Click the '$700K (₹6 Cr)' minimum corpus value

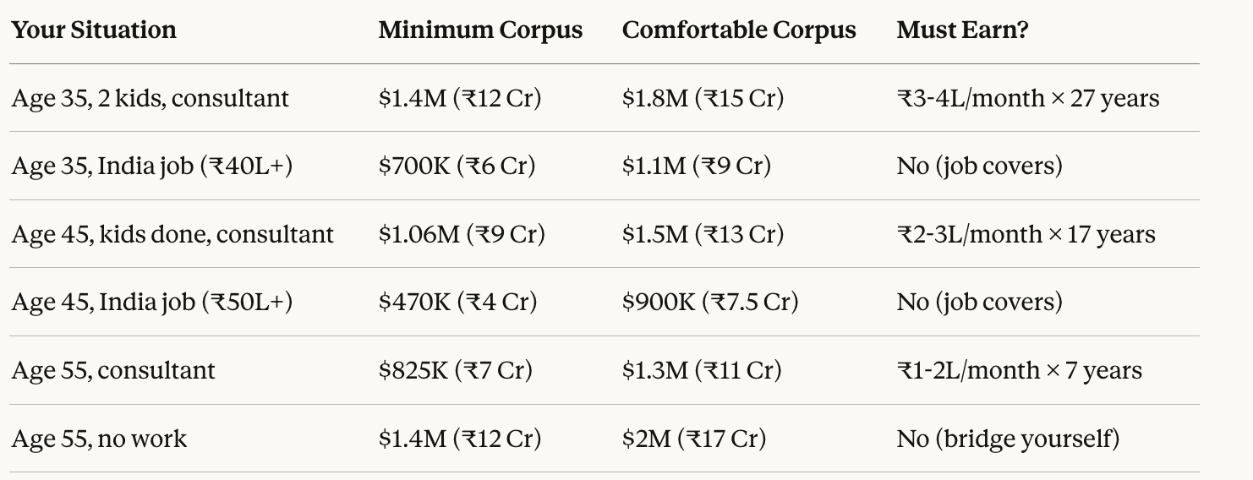[457, 166]
